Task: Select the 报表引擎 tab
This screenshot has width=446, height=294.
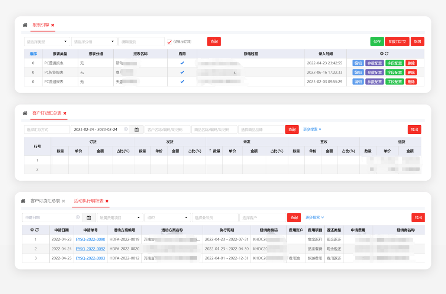Action: [41, 25]
